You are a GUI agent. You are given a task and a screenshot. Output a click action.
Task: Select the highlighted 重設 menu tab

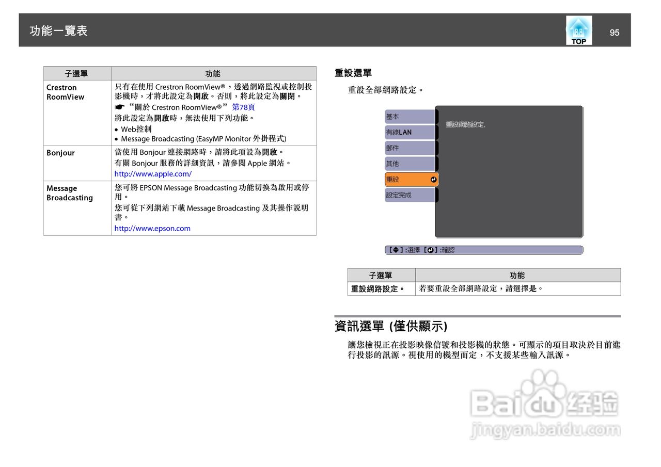[412, 180]
